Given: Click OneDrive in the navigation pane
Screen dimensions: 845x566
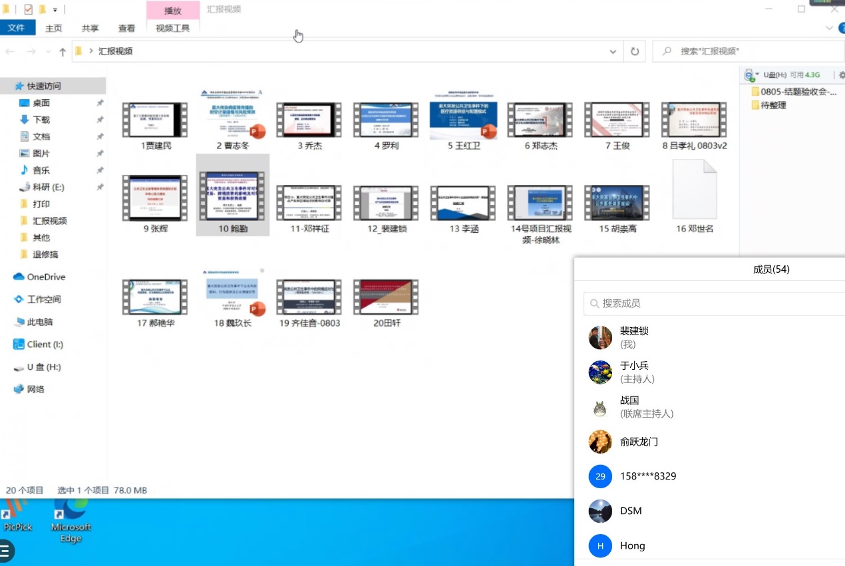Looking at the screenshot, I should coord(46,277).
